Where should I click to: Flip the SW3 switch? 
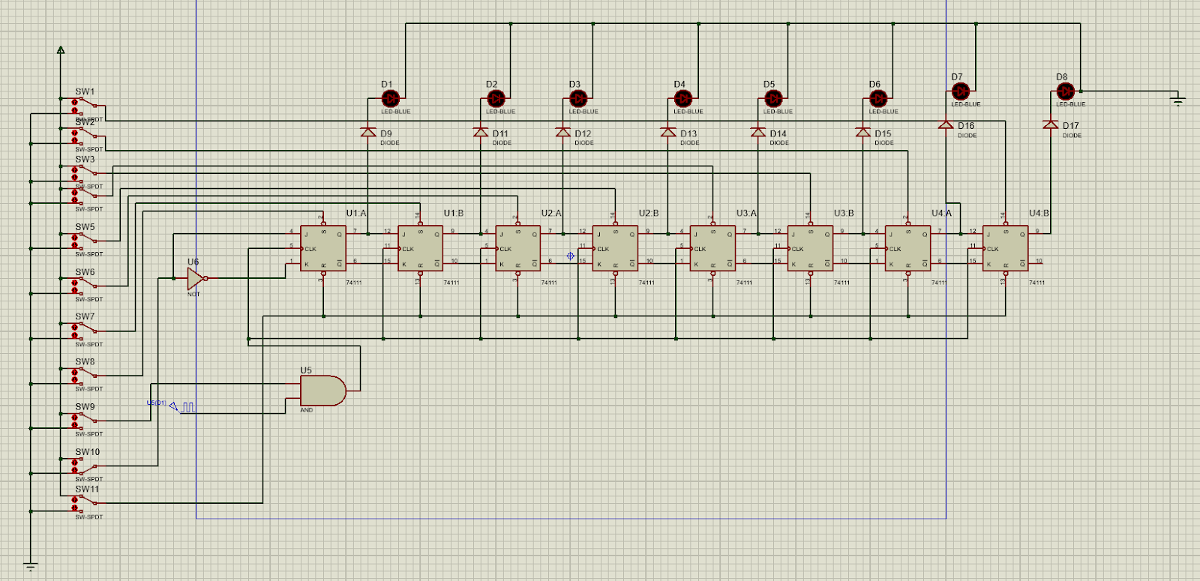pos(85,173)
